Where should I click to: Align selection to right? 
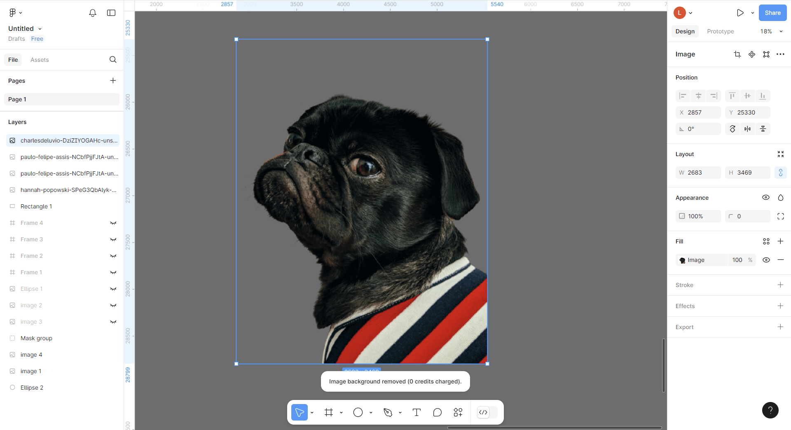(x=714, y=96)
